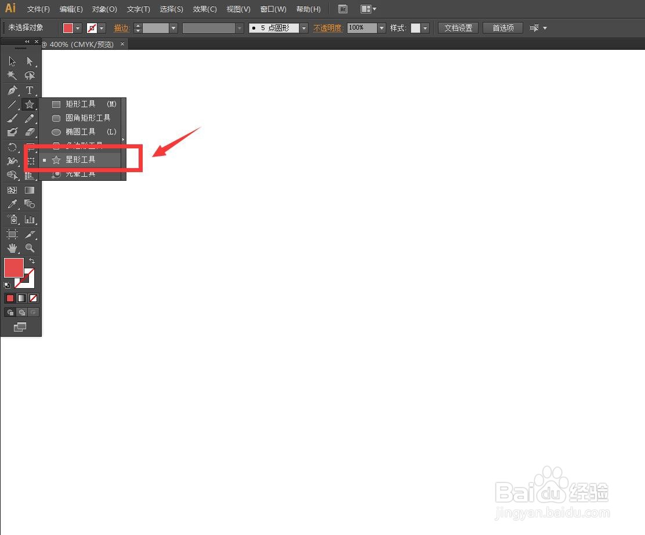Pick the Eyedropper tool
This screenshot has width=645, height=535.
pyautogui.click(x=12, y=204)
